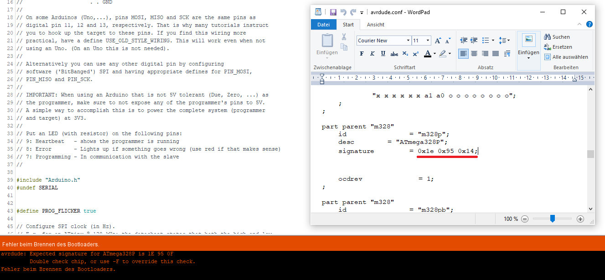
Task: Decrease paragraph indent
Action: [x=464, y=41]
